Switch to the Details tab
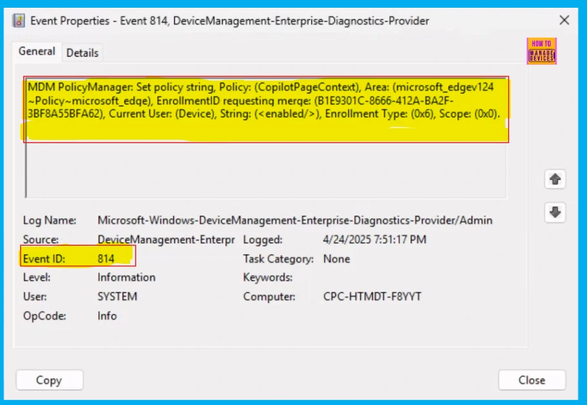This screenshot has width=587, height=405. click(83, 53)
